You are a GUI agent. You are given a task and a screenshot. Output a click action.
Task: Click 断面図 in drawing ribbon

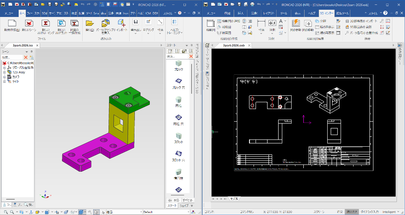coord(224,33)
